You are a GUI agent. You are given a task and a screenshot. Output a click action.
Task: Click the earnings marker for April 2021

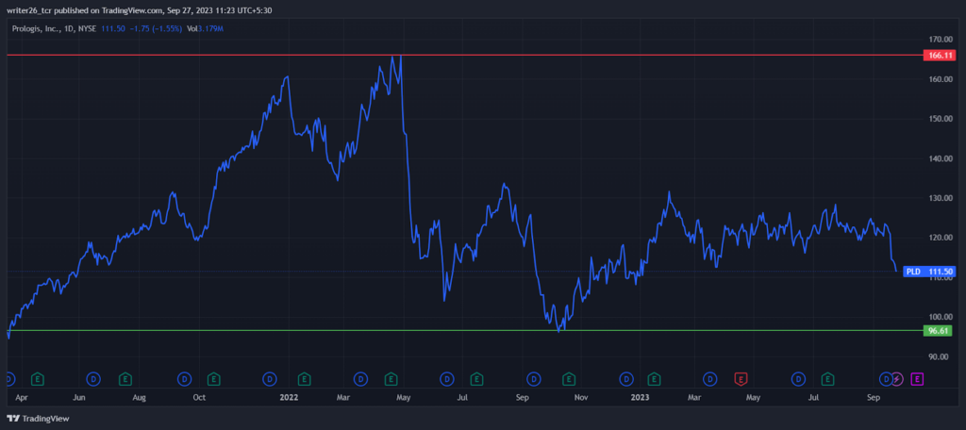(38, 377)
